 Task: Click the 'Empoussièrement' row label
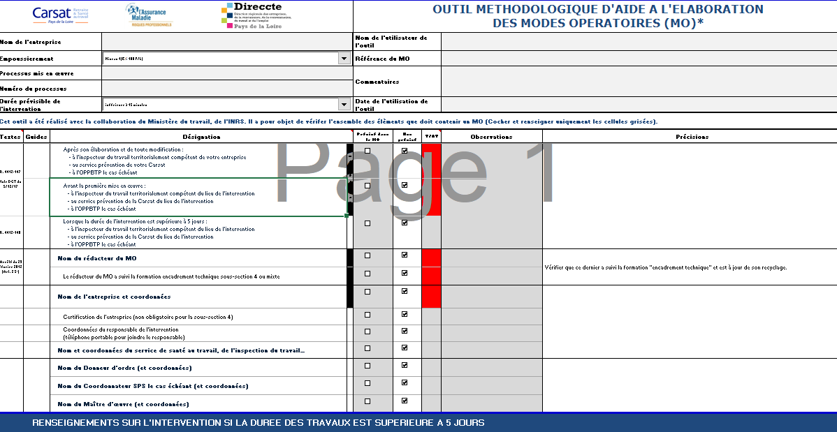tap(27, 59)
